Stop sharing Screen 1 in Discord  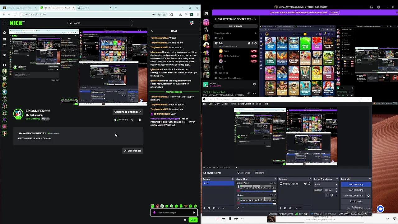pos(254,84)
